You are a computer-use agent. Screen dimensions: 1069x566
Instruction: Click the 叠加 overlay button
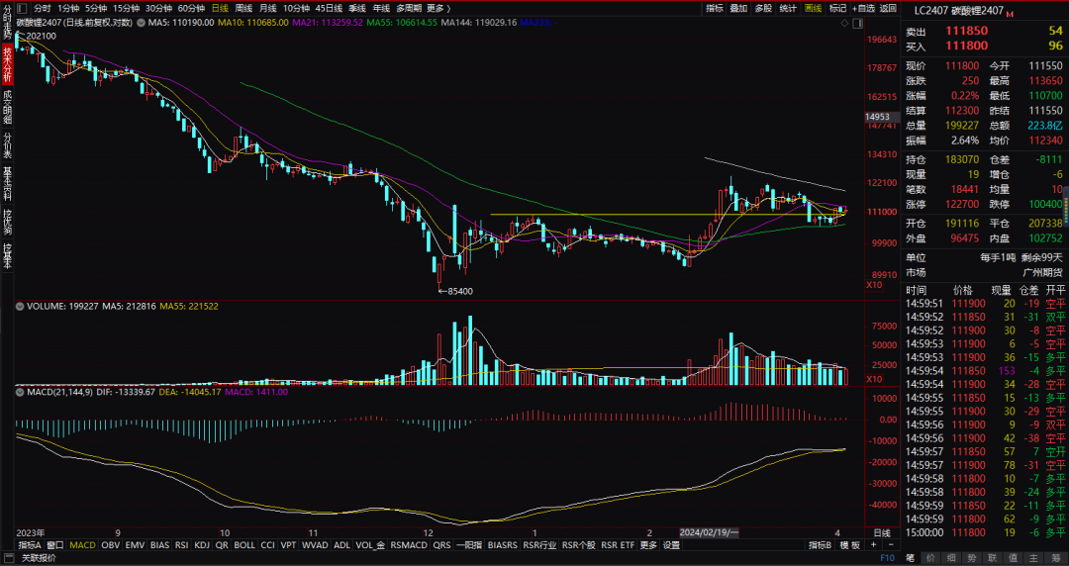coord(738,8)
